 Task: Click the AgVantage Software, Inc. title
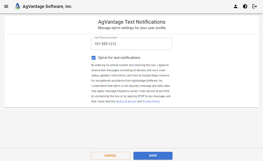click(x=47, y=6)
